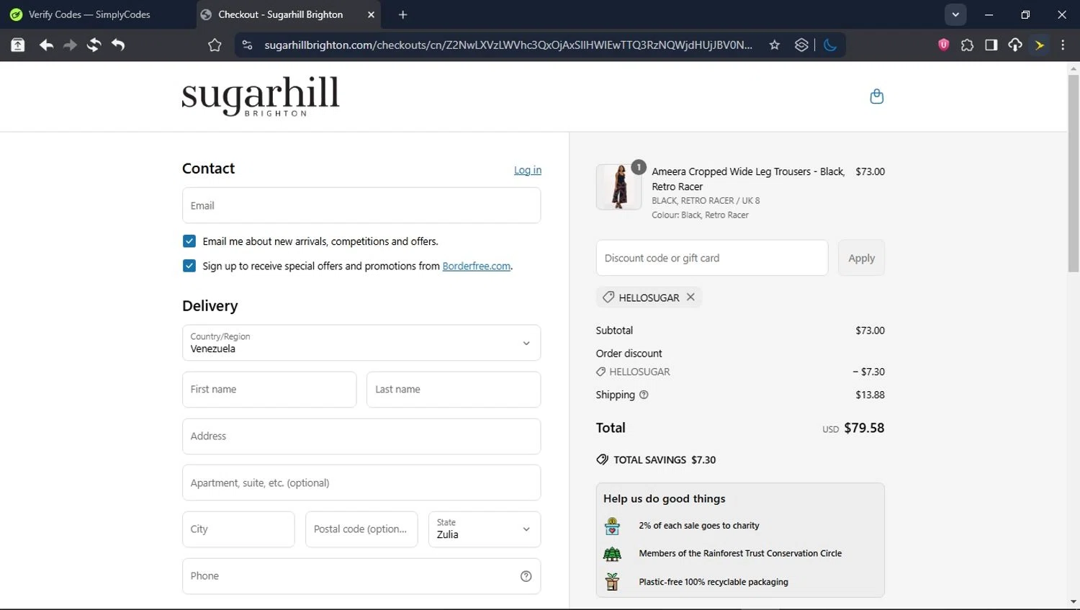Click the outlined star icon left of address bar

click(215, 45)
